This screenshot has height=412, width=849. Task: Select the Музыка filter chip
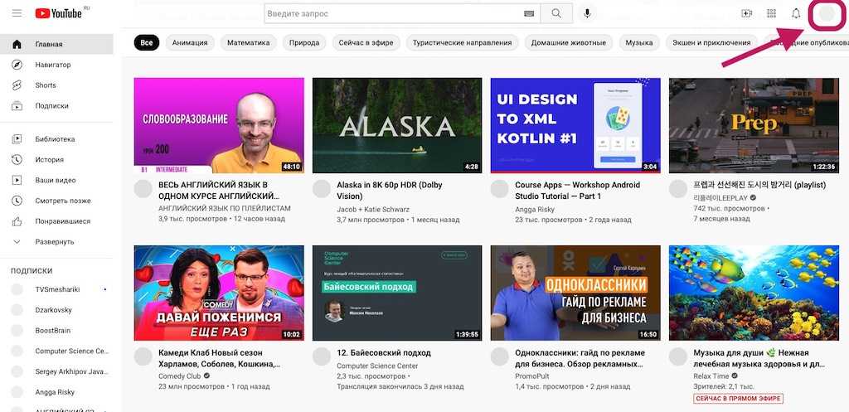point(638,43)
